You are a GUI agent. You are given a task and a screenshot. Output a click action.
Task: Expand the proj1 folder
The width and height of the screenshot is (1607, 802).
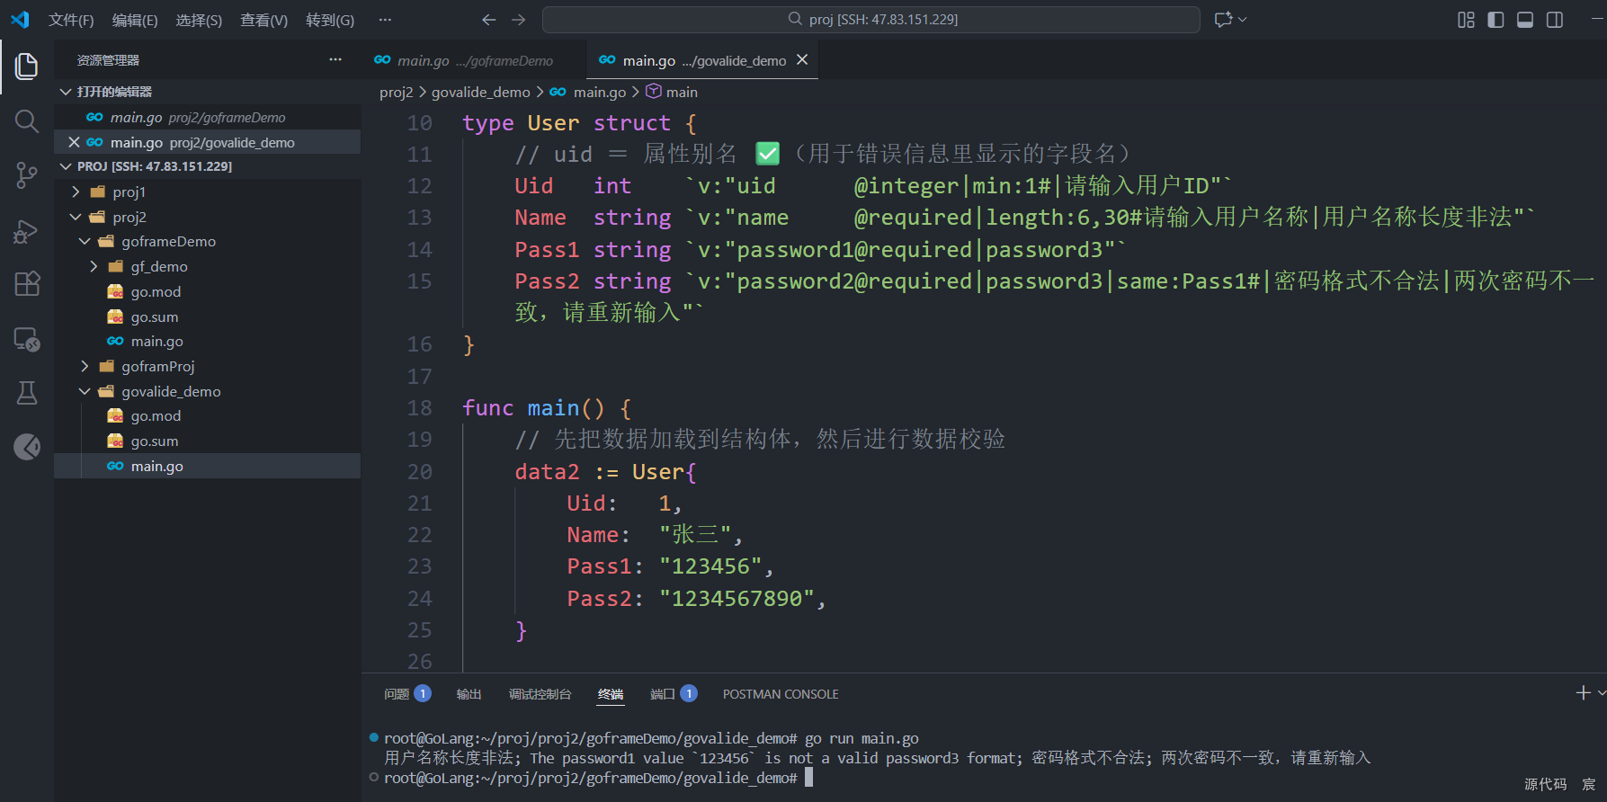[x=207, y=192]
